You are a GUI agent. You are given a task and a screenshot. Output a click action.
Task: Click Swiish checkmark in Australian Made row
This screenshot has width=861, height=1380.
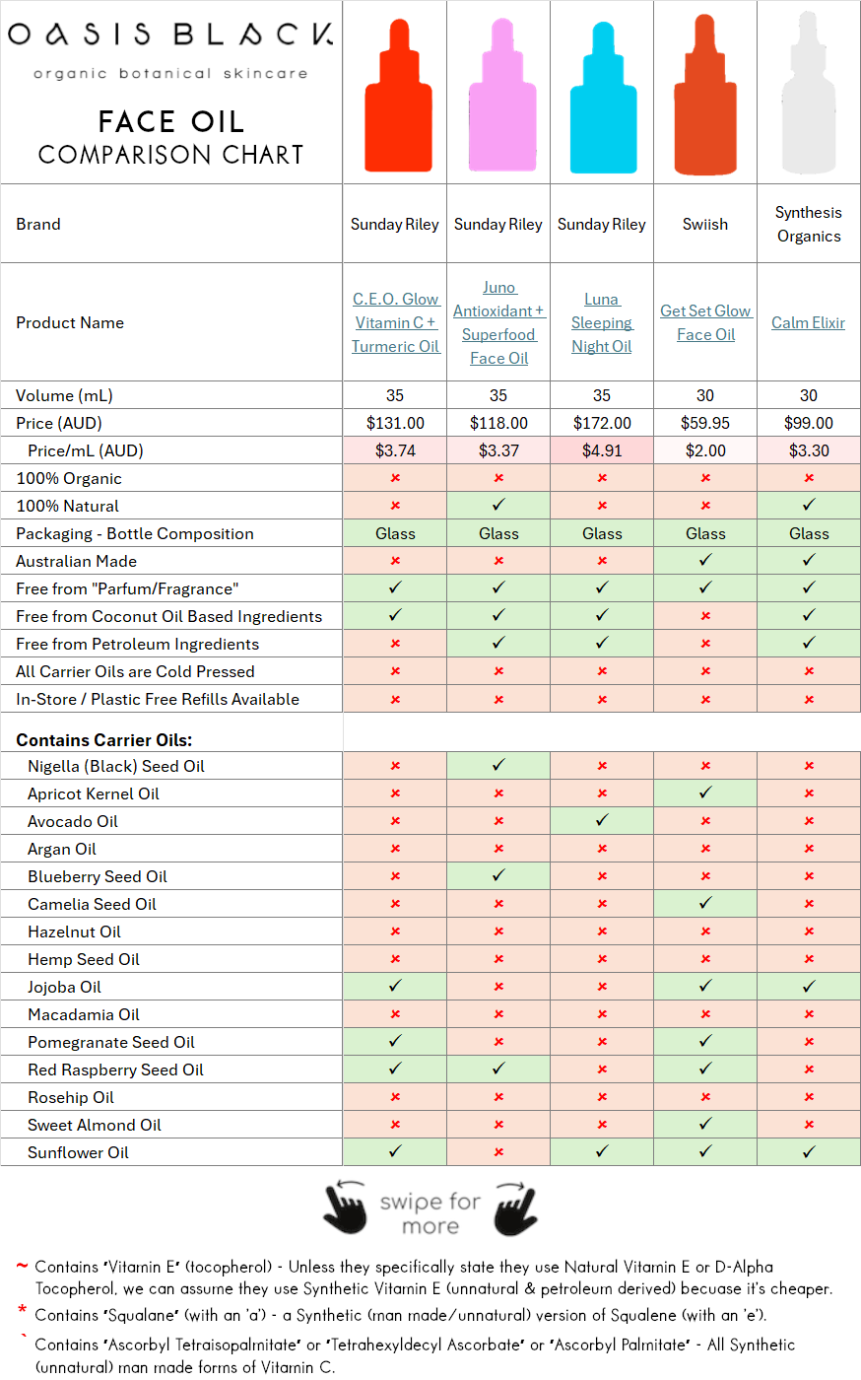[x=705, y=560]
